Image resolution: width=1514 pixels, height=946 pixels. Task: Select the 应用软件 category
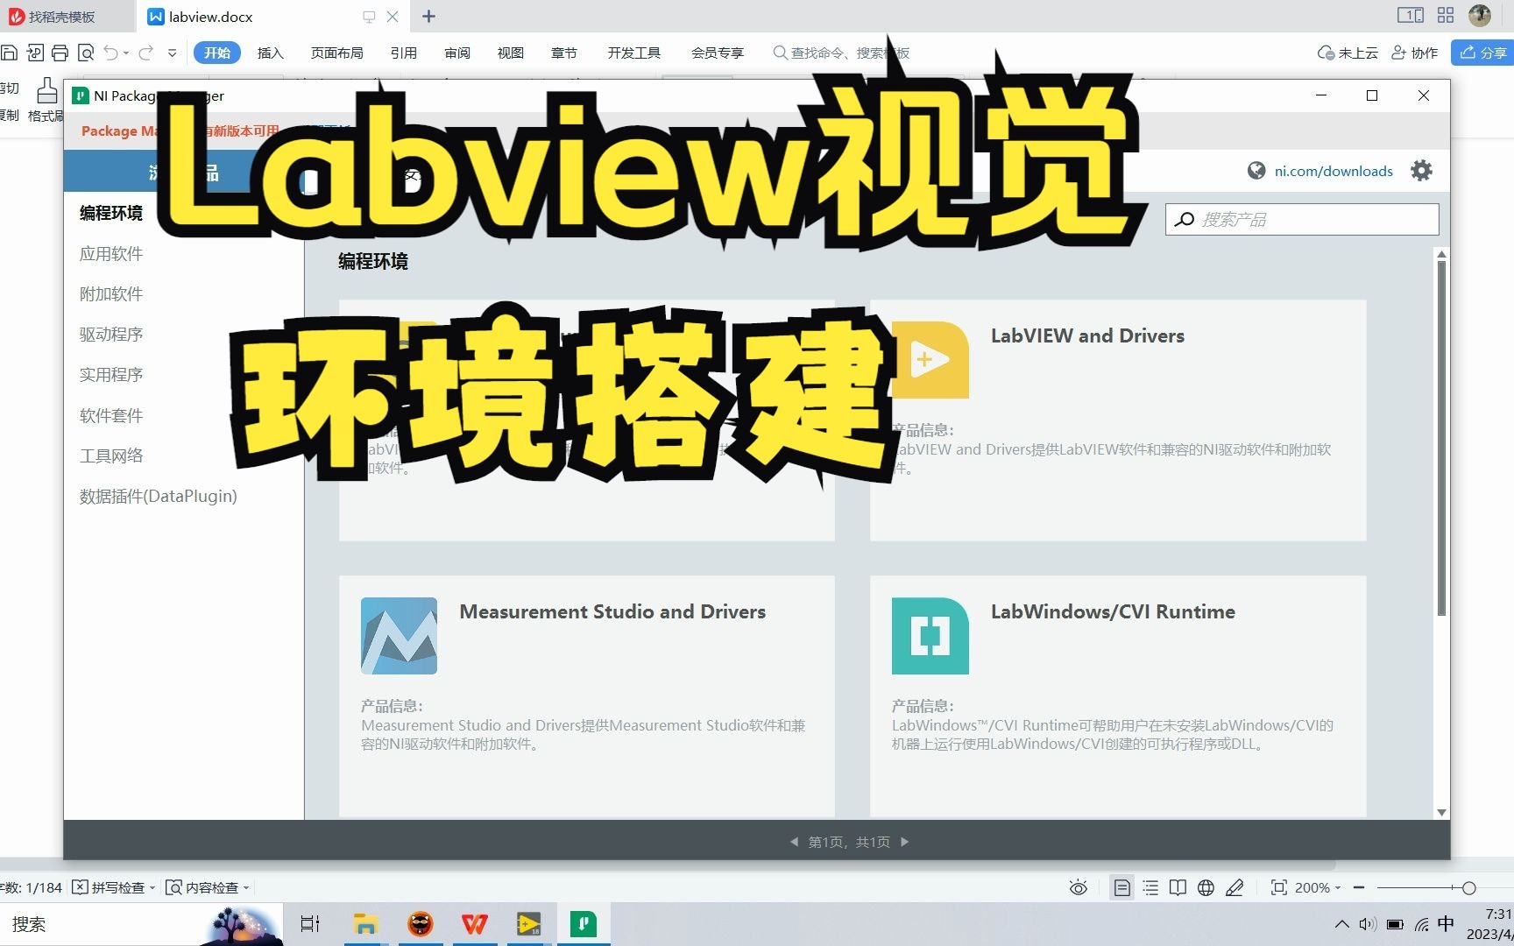[x=111, y=254]
